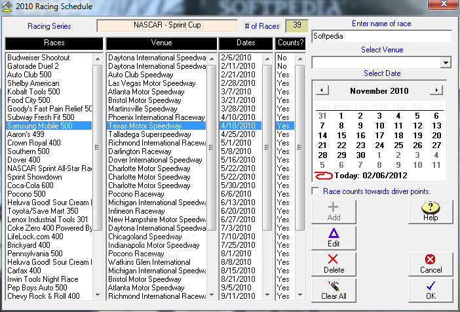The height and width of the screenshot is (312, 460).
Task: Select Aaron's 499 race
Action: pos(49,134)
